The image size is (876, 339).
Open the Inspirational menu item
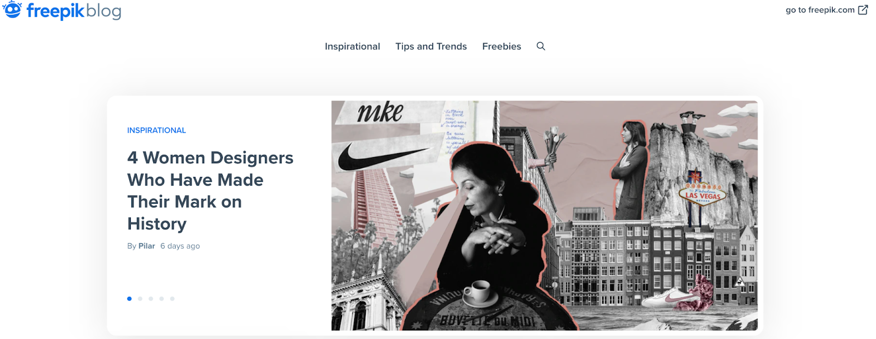coord(353,47)
